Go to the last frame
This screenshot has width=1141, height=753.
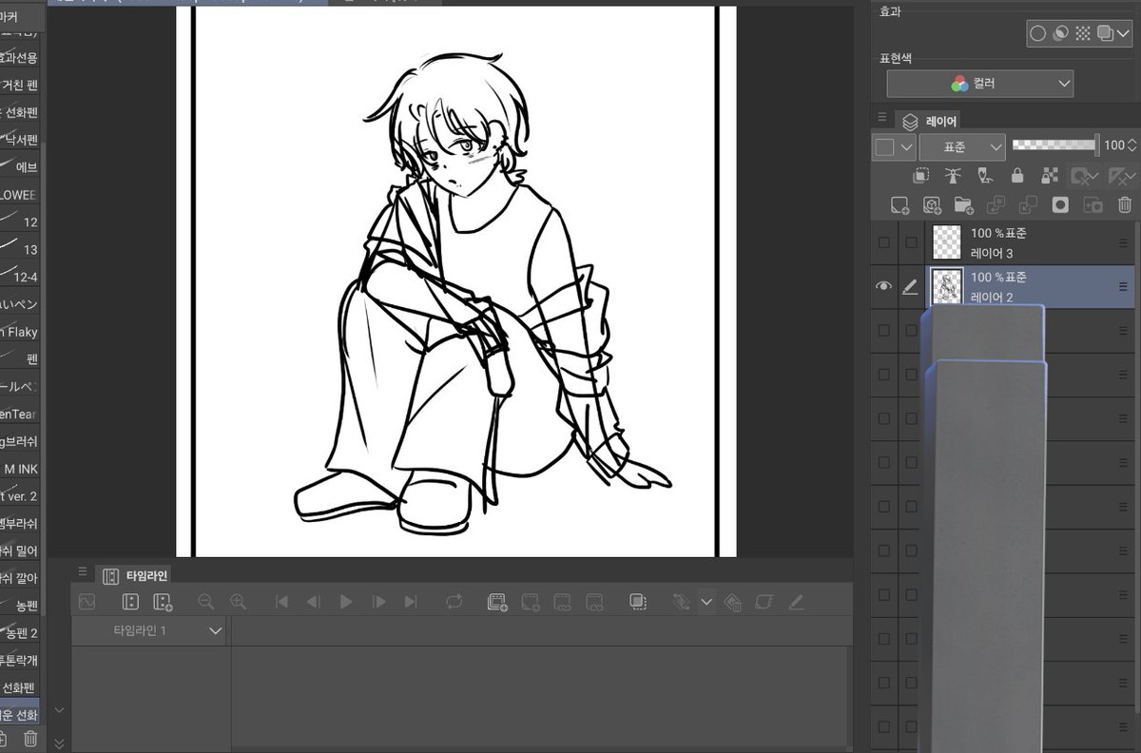pos(411,602)
